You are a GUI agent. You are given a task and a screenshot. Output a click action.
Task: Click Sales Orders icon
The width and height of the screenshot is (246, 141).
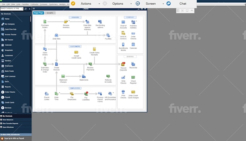click(x=45, y=49)
